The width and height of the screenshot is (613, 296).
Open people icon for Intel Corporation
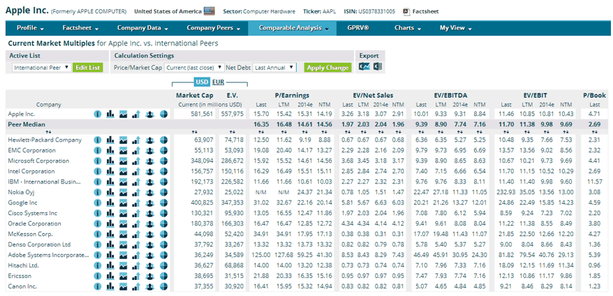[x=150, y=171]
